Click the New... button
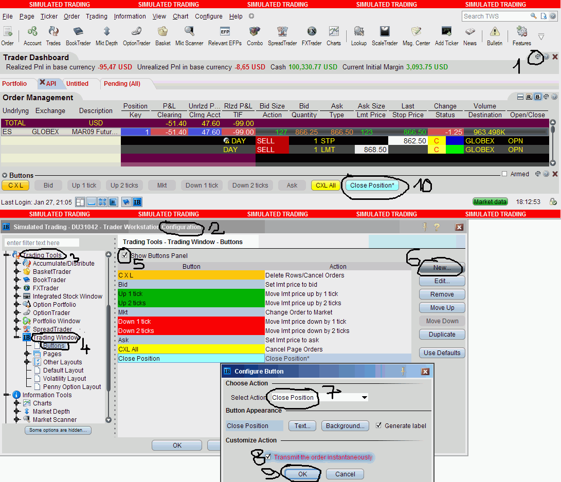This screenshot has height=482, width=561. pyautogui.click(x=442, y=268)
